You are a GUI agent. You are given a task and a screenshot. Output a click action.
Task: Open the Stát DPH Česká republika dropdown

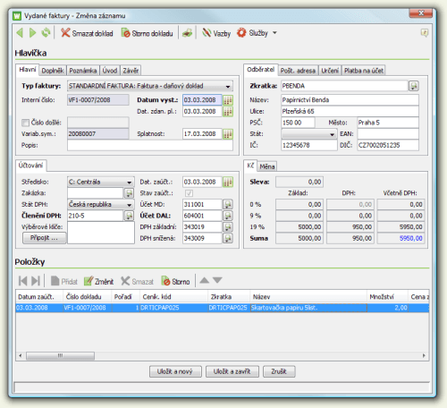129,205
